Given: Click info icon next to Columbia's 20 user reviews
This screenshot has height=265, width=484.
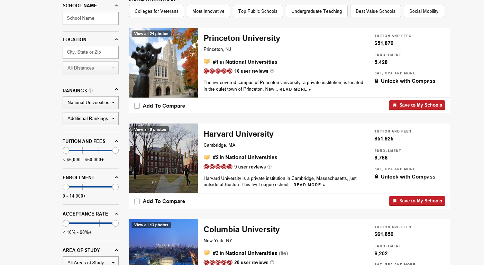Looking at the screenshot, I should tap(272, 262).
